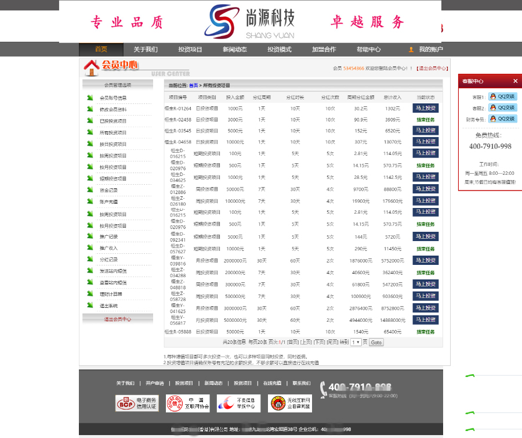Click green arrow beside 资金记录
The height and width of the screenshot is (438, 522).
(90, 190)
